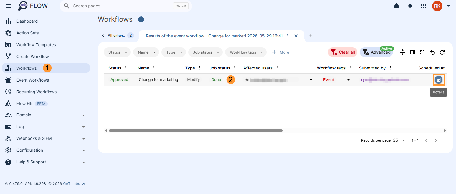Click the reset/undo view icon

(432, 52)
